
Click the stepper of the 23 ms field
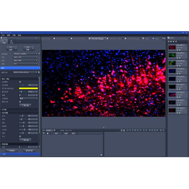point(37,92)
